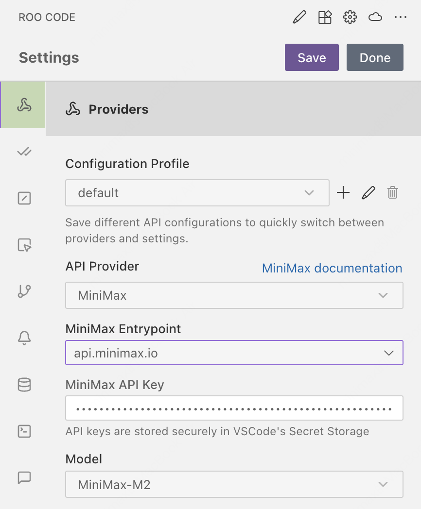Add a new configuration profile
The image size is (421, 509).
click(x=343, y=193)
